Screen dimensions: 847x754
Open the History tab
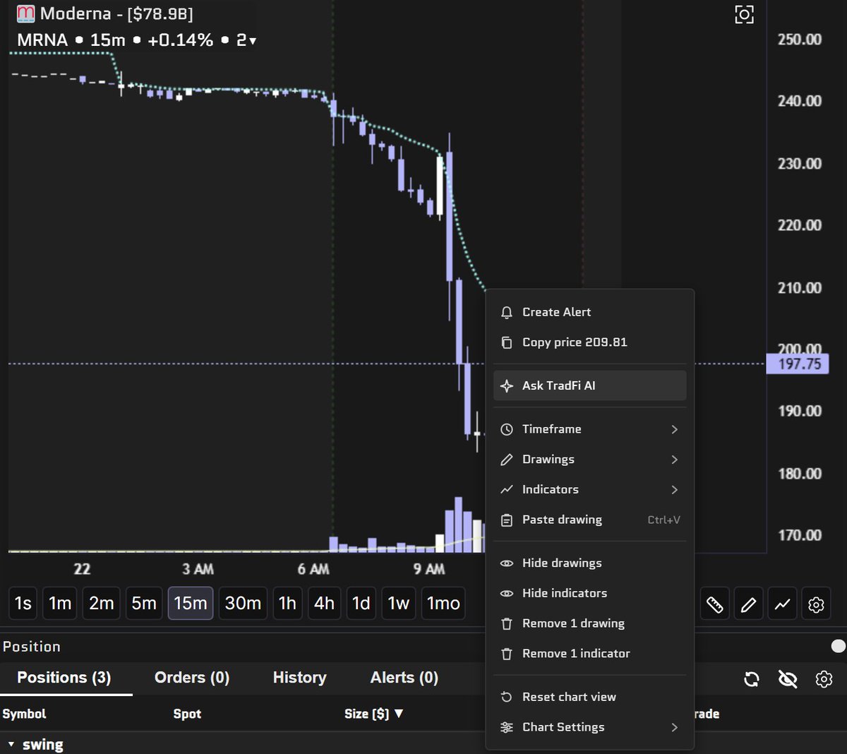[x=300, y=678]
